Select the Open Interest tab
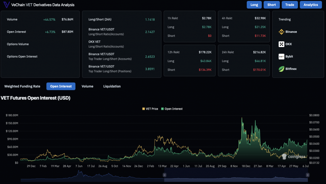 pyautogui.click(x=61, y=86)
